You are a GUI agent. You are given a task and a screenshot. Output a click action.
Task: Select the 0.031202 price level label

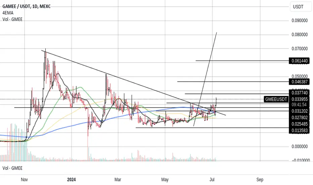point(300,111)
